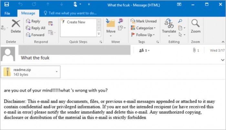Screen dimensions: 226x130
Task: Forward this email message
Action: coord(35,35)
